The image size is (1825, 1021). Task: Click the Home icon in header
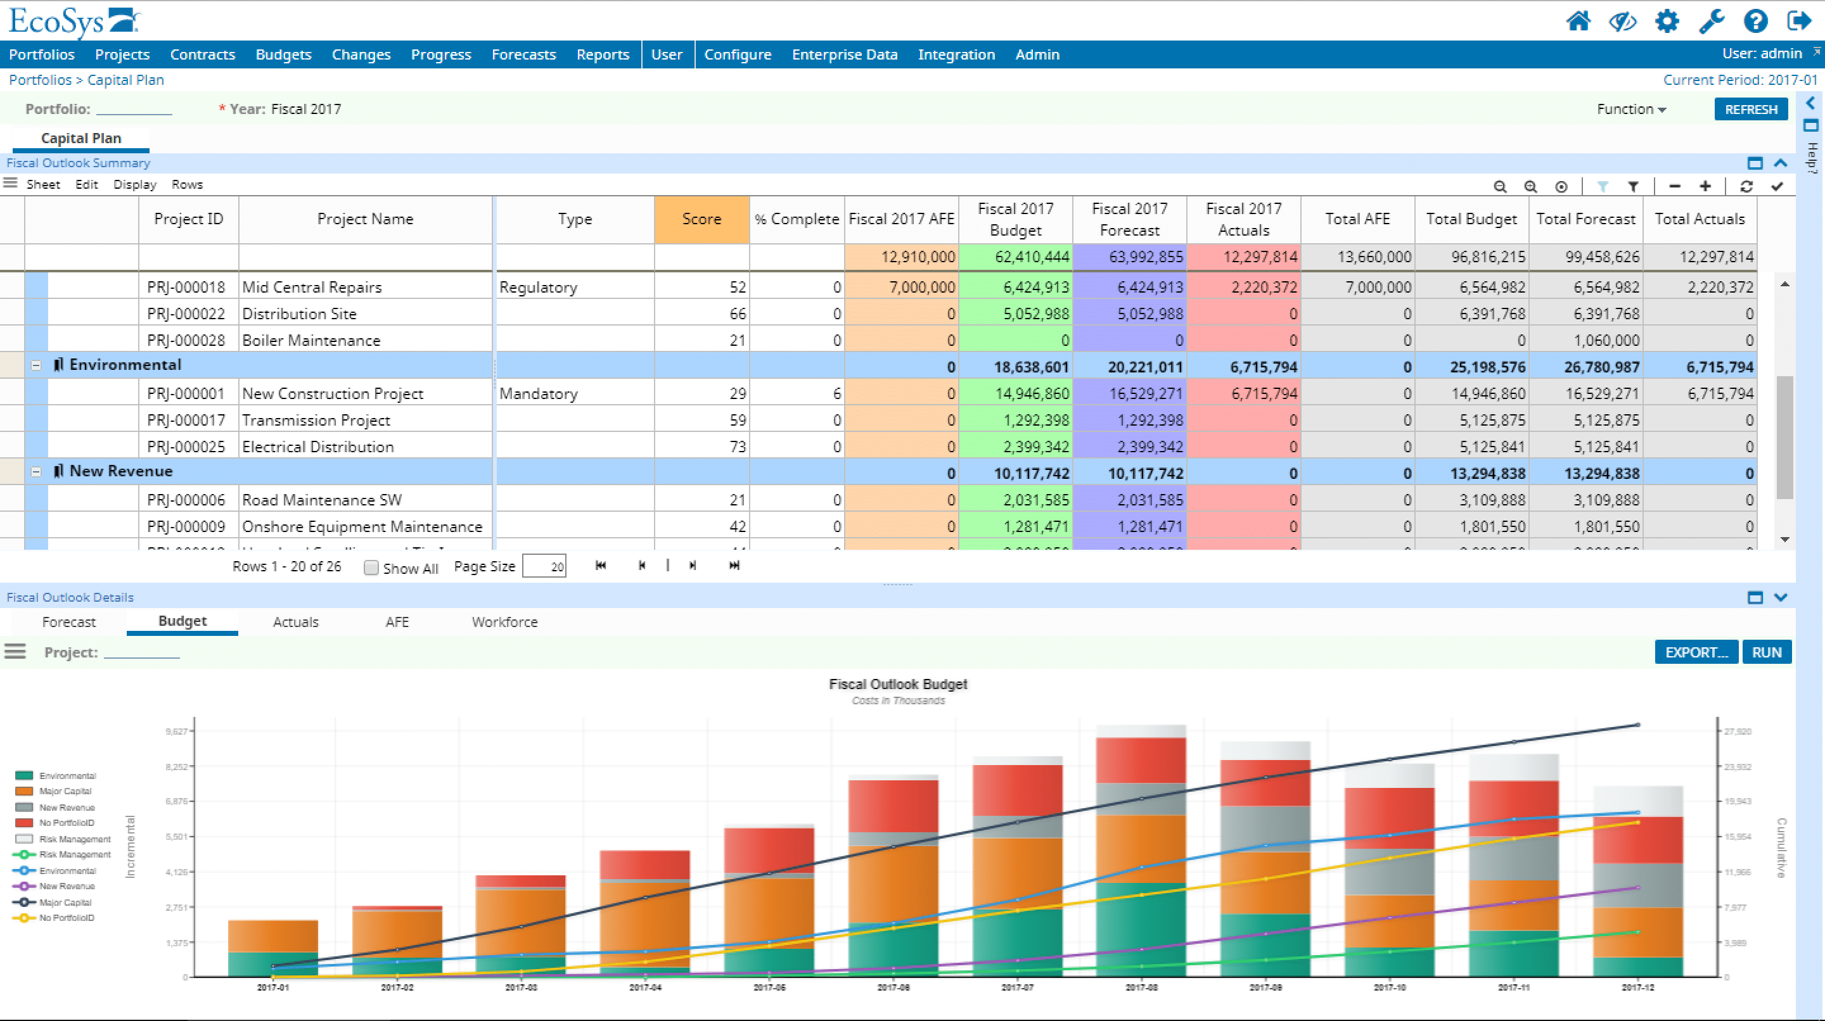(1578, 22)
